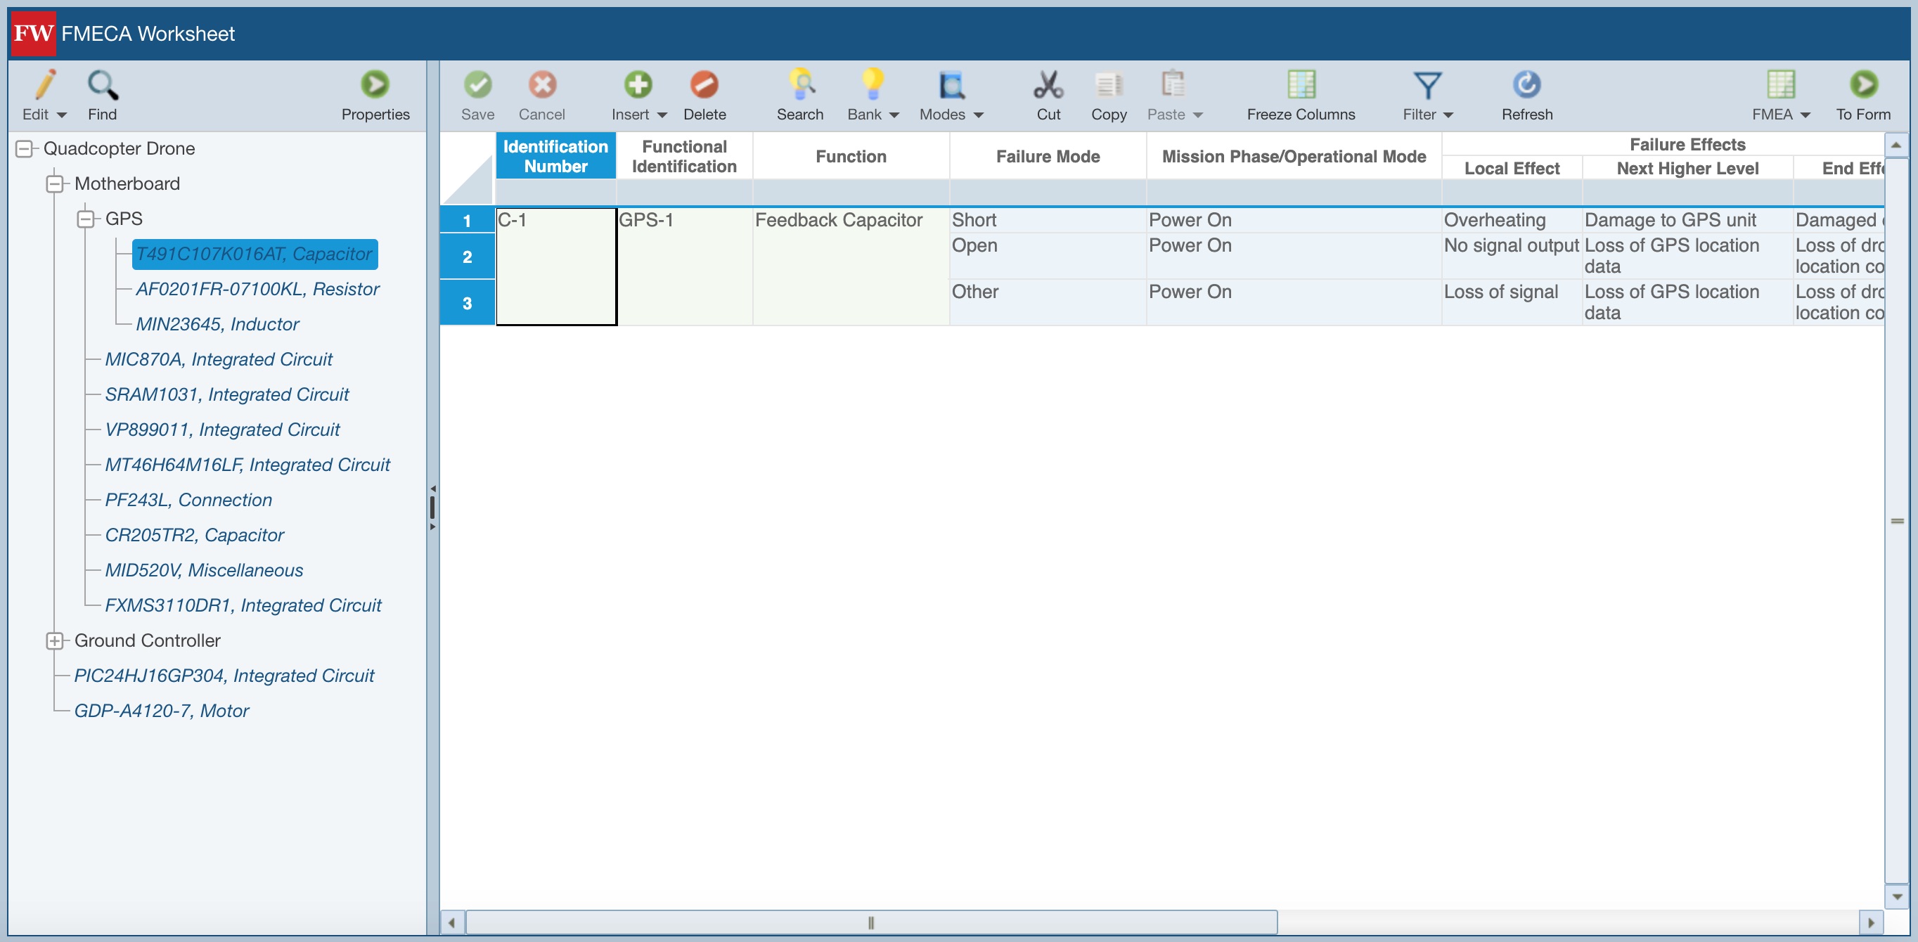
Task: Switch view with To Form icon
Action: pos(1864,84)
